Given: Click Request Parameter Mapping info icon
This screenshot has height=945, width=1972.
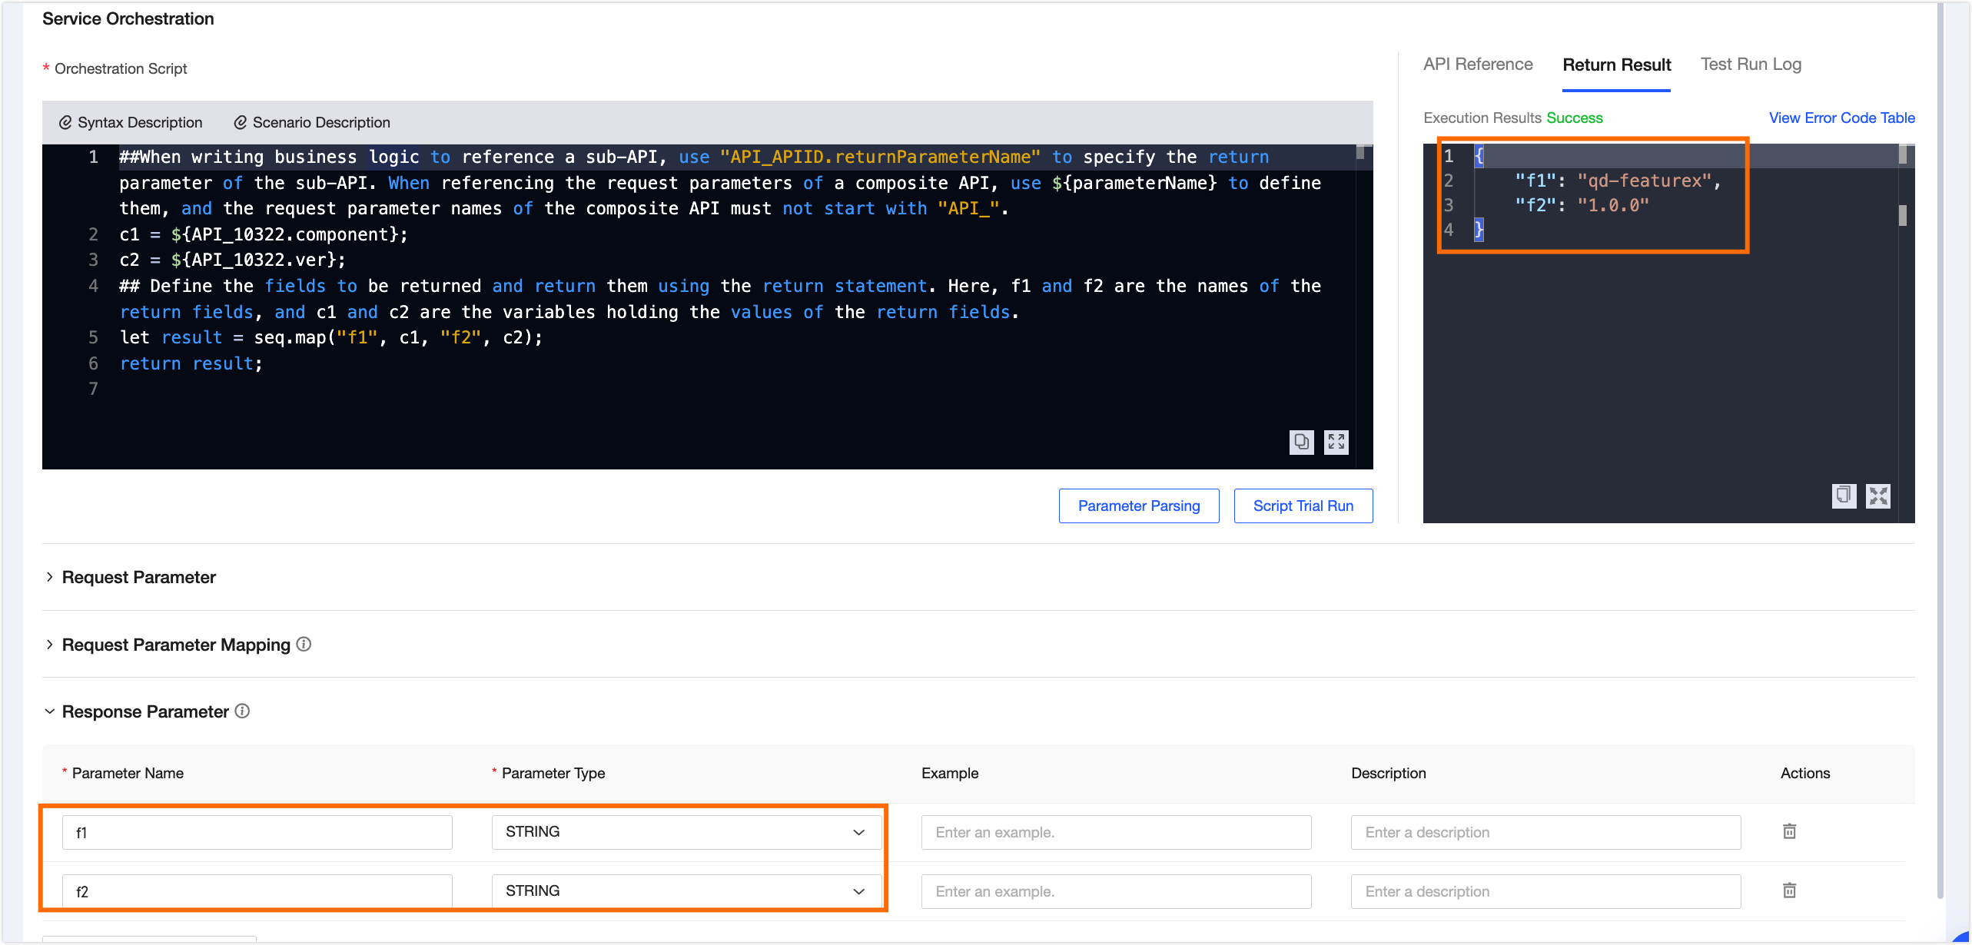Looking at the screenshot, I should tap(304, 645).
